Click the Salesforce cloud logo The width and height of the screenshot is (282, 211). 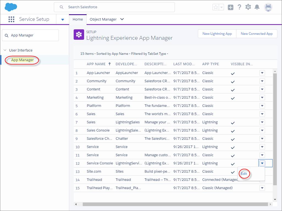pyautogui.click(x=11, y=7)
